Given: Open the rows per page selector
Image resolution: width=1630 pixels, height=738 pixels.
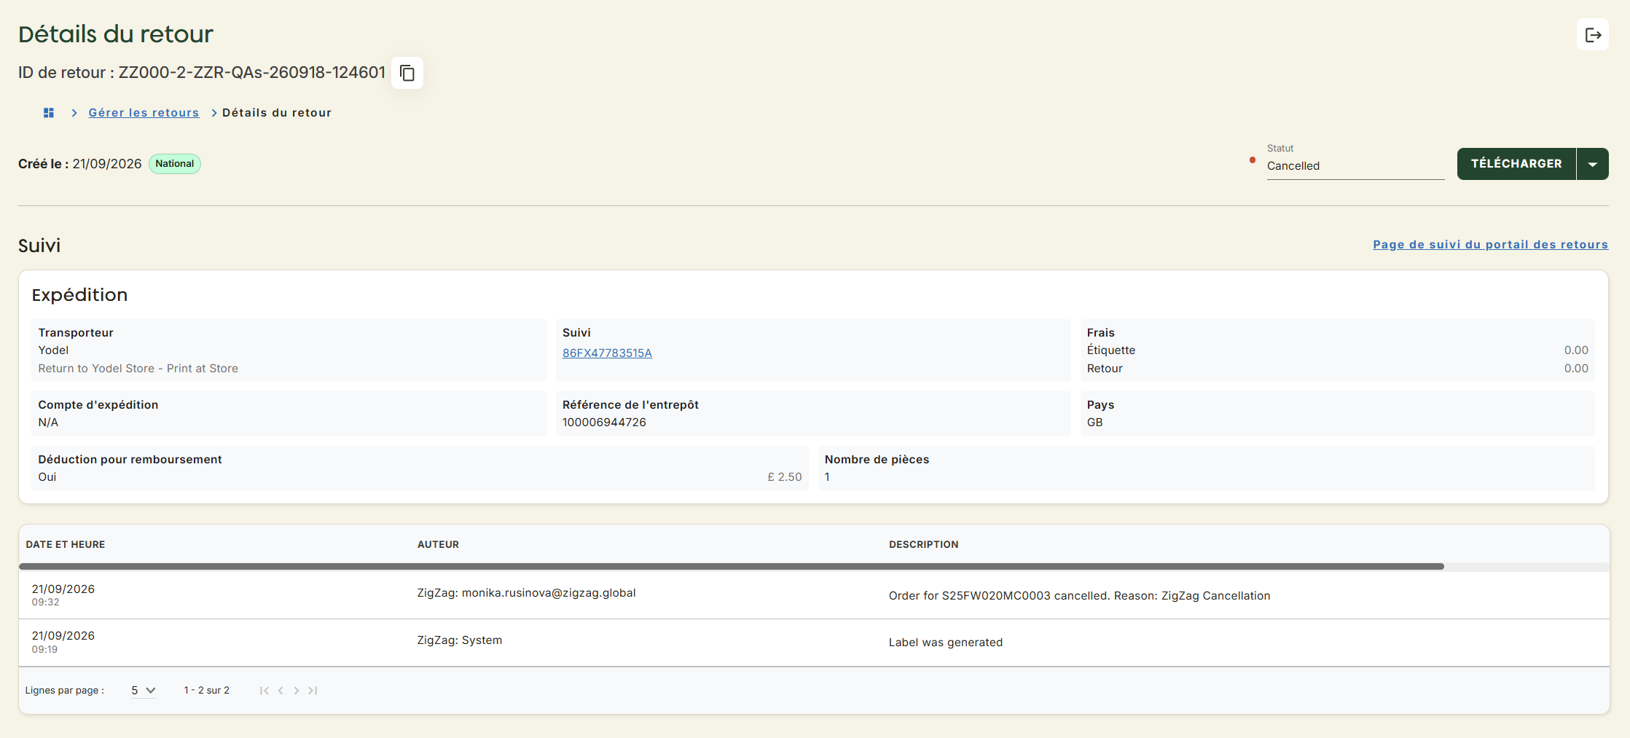Looking at the screenshot, I should (144, 691).
